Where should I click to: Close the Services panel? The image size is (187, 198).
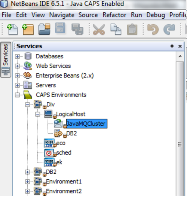pos(180,46)
